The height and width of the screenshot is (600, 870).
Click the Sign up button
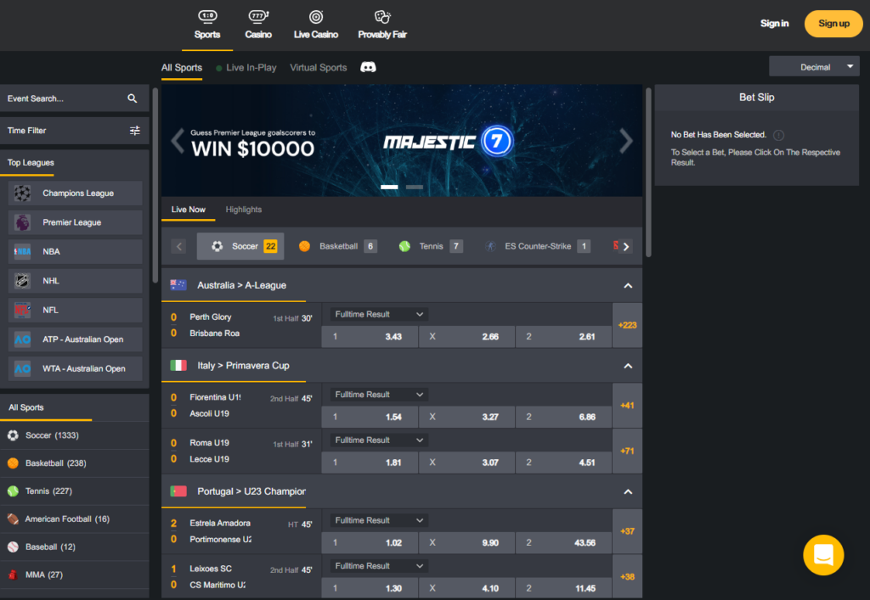[833, 24]
